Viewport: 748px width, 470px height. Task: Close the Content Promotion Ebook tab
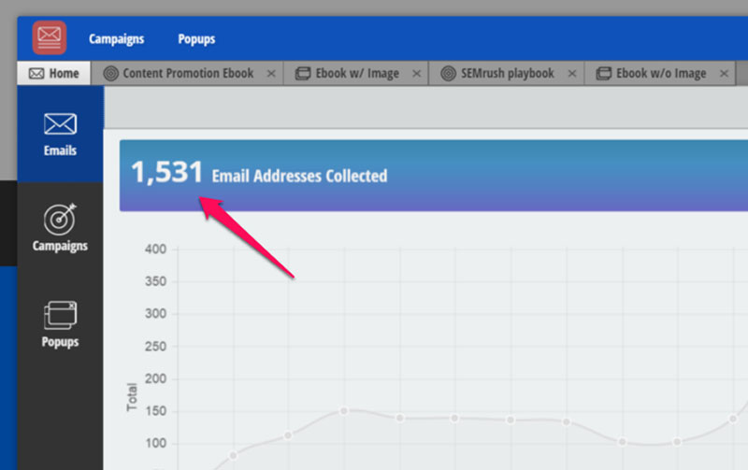[x=271, y=74]
